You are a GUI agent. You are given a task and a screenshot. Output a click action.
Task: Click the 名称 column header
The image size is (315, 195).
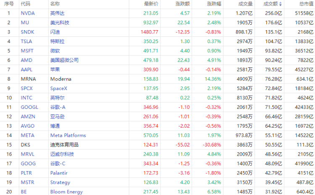pyautogui.click(x=55, y=4)
